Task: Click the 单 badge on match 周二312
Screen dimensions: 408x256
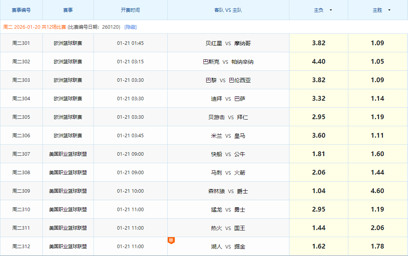Action: pyautogui.click(x=171, y=240)
